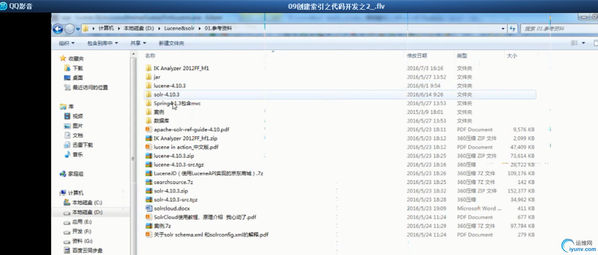Click the 新建文件夹 button

coord(171,43)
